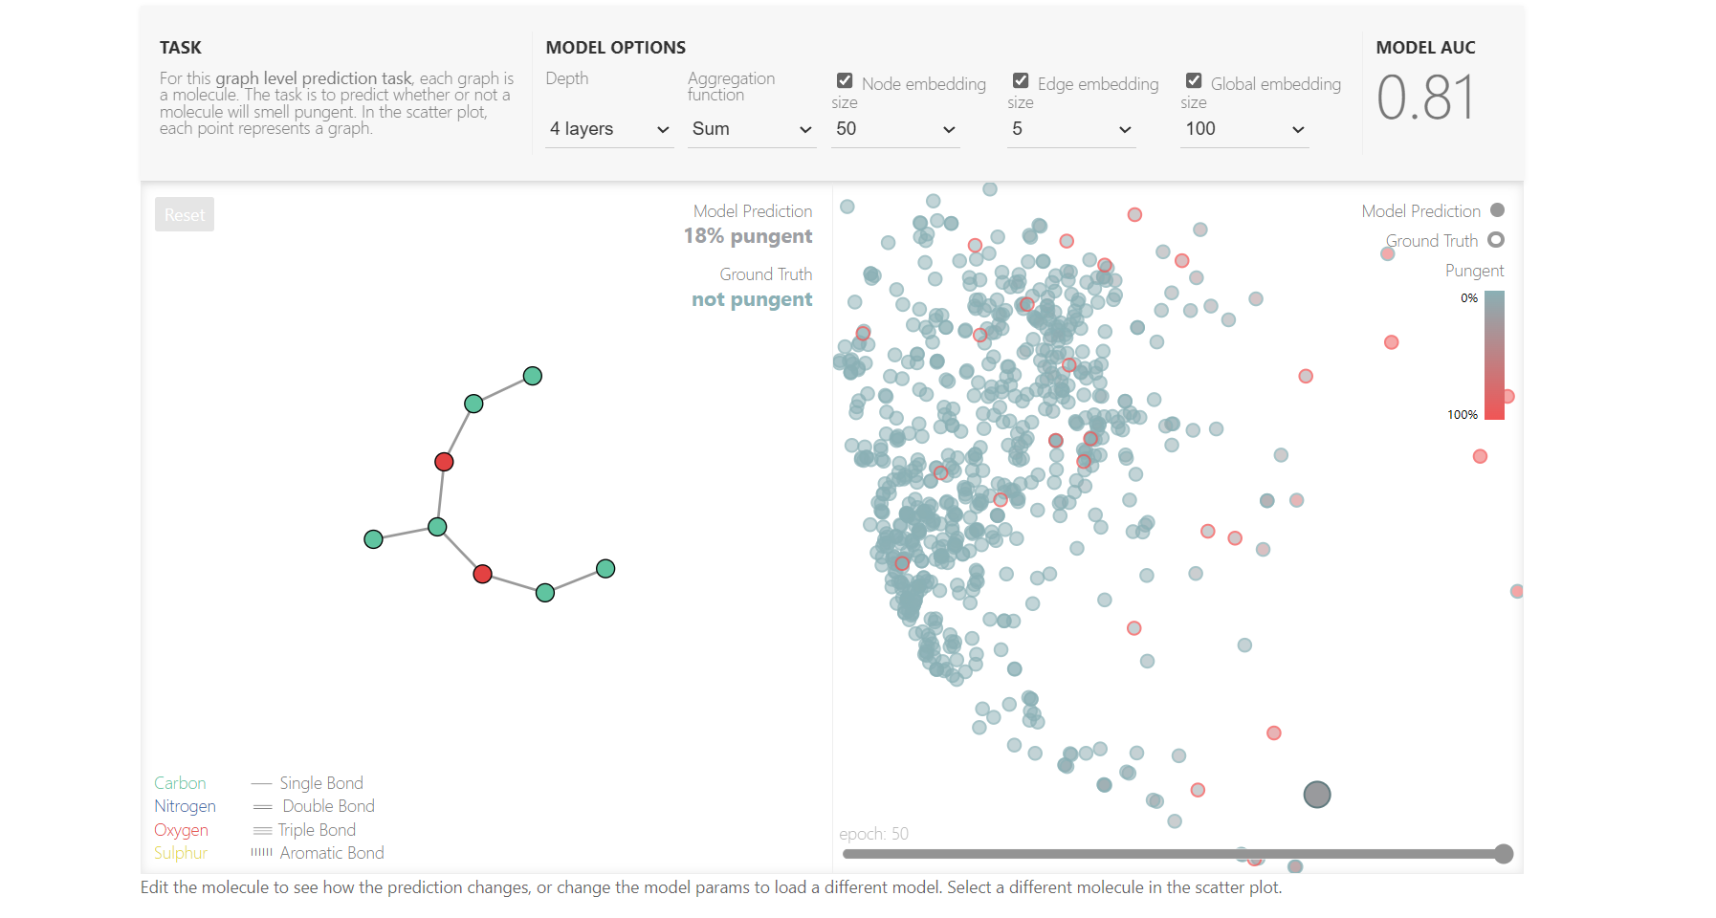This screenshot has width=1716, height=918.
Task: Click the Reset button
Action: (x=185, y=214)
